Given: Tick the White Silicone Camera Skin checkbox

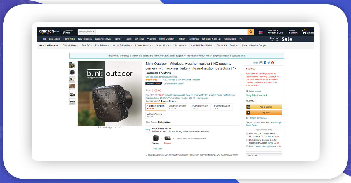Looking at the screenshot, I should pos(247,140).
